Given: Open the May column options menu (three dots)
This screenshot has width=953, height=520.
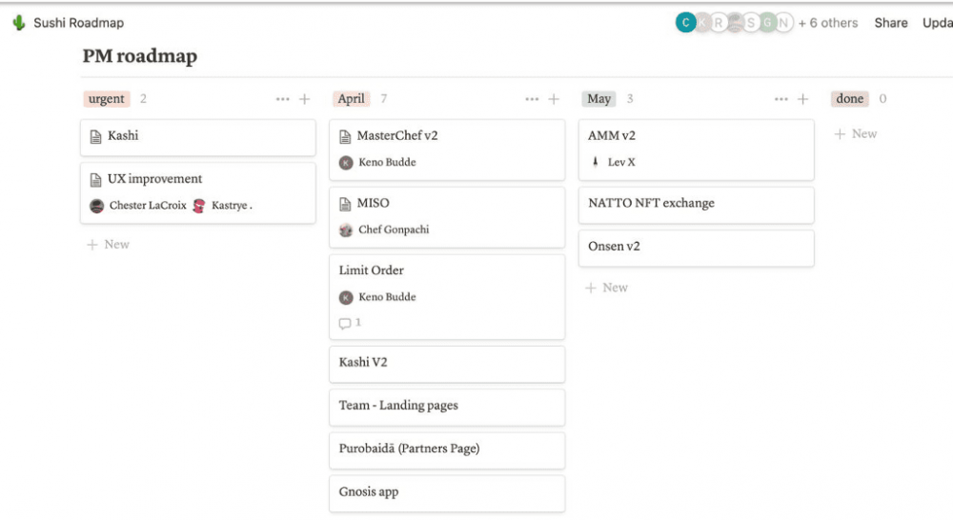Looking at the screenshot, I should point(781,99).
